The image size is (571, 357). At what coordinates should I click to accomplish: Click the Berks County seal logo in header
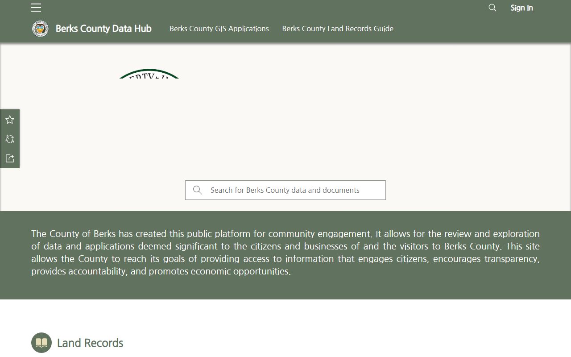pyautogui.click(x=40, y=29)
